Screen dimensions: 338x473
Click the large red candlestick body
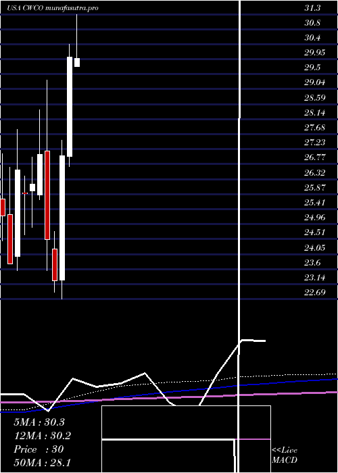(x=47, y=195)
